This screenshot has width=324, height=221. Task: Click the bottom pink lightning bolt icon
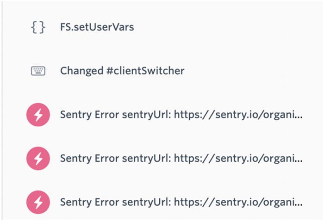click(x=38, y=202)
